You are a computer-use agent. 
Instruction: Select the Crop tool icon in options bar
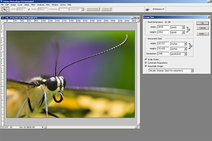(x=5, y=10)
